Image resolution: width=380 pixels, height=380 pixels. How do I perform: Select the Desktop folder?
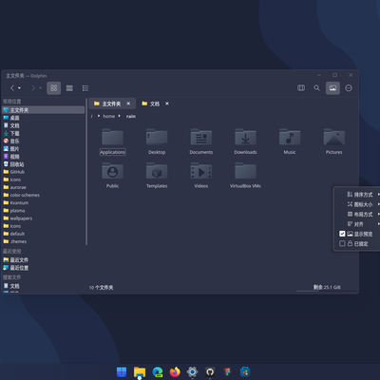(157, 142)
